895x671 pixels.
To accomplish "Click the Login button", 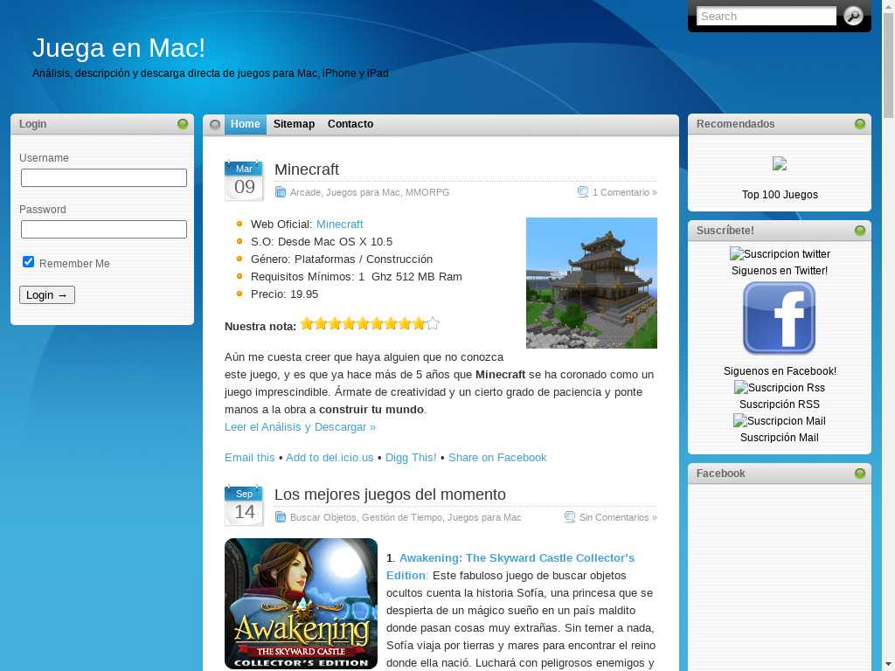I will (x=47, y=295).
